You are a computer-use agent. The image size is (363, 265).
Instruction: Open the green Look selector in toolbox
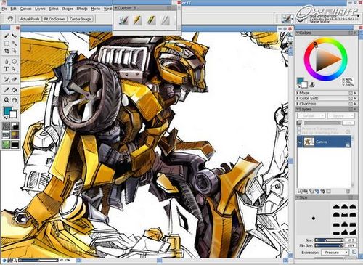tap(6, 144)
